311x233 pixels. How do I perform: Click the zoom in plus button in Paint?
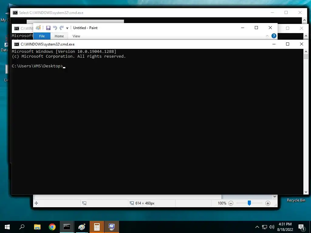pos(268,203)
